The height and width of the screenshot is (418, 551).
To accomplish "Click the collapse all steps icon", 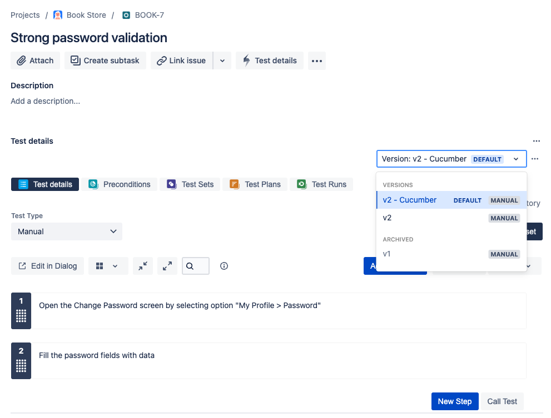I will 143,266.
